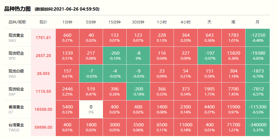The height and width of the screenshot is (139, 278).
Task: Select the red 2446 platinum 1-minute cell
Action: point(67,91)
